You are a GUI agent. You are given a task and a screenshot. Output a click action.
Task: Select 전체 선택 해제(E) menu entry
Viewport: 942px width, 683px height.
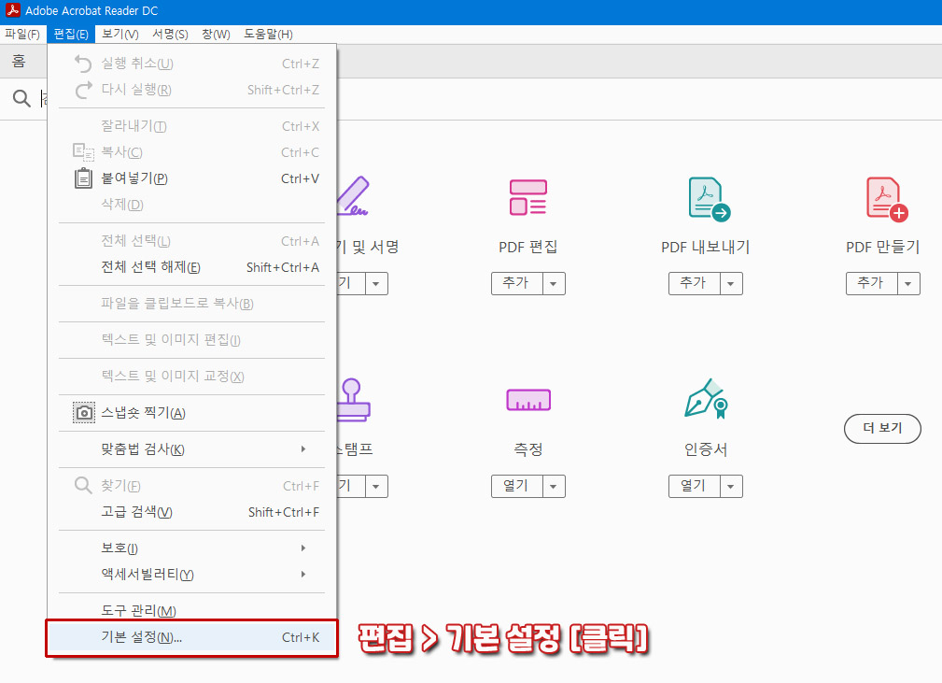coord(191,267)
